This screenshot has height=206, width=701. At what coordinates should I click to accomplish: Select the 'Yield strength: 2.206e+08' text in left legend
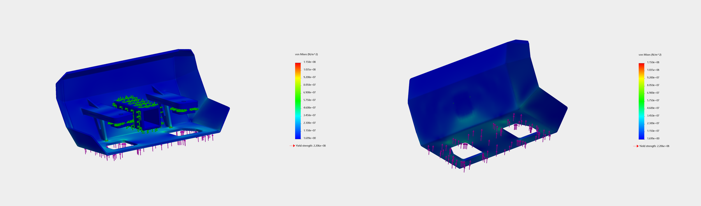pos(311,146)
